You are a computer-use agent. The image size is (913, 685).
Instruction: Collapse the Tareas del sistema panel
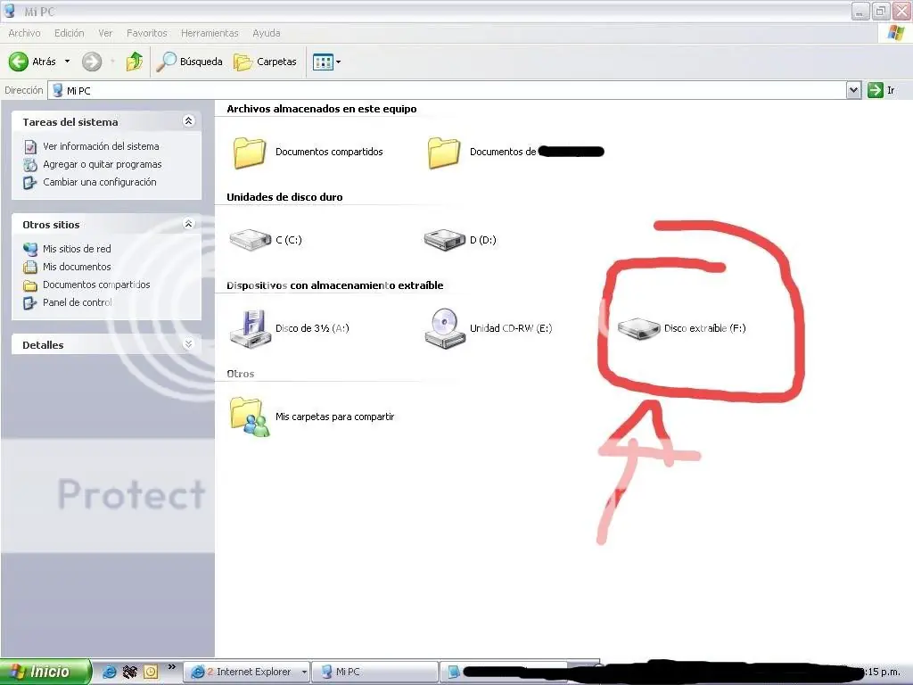188,121
